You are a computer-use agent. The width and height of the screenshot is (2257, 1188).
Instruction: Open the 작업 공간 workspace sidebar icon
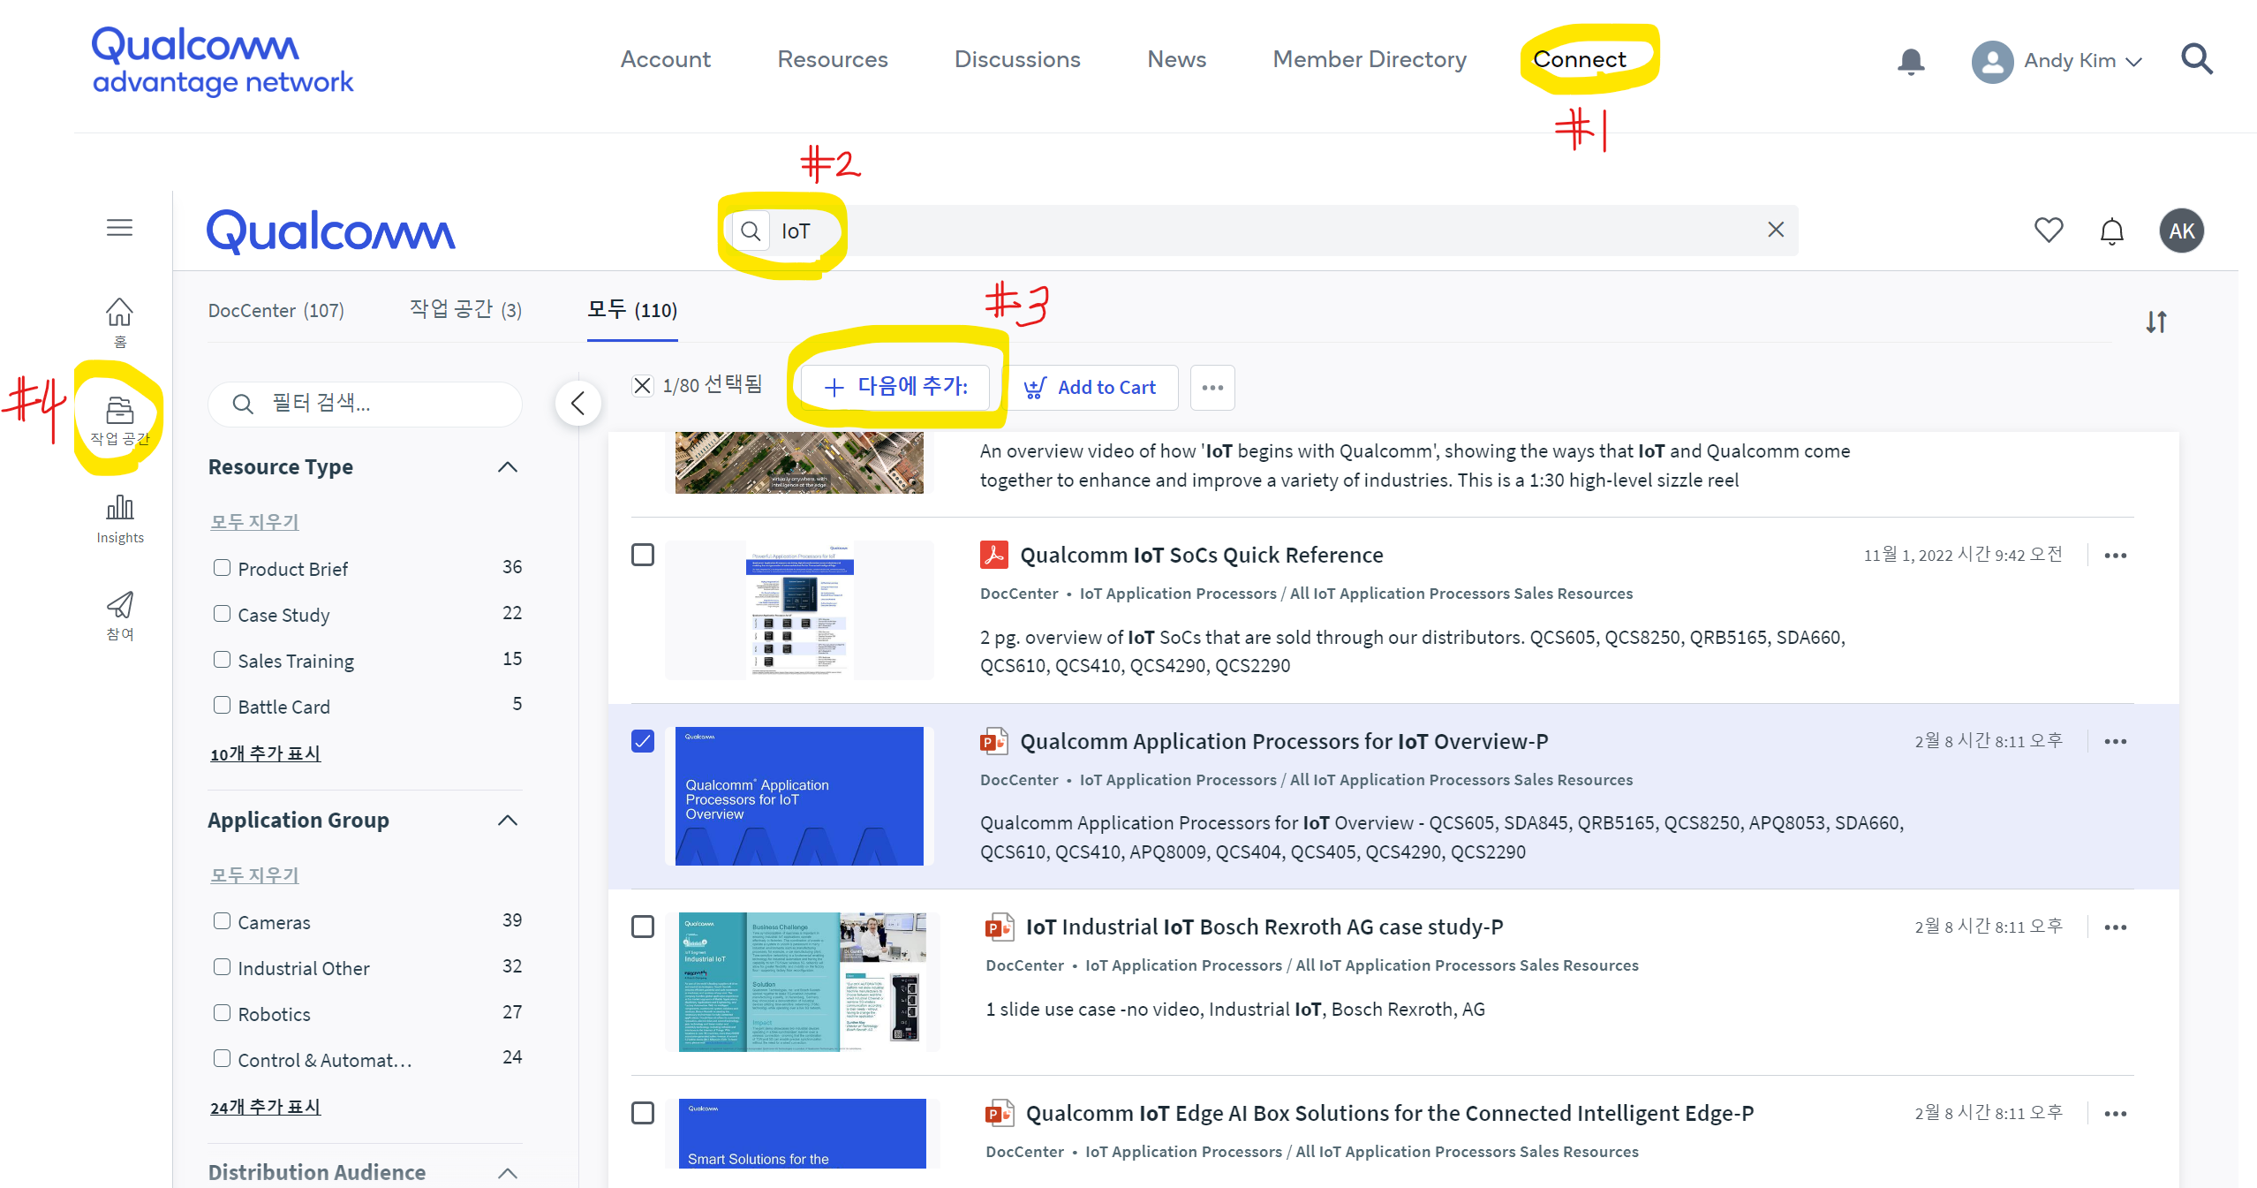click(120, 420)
